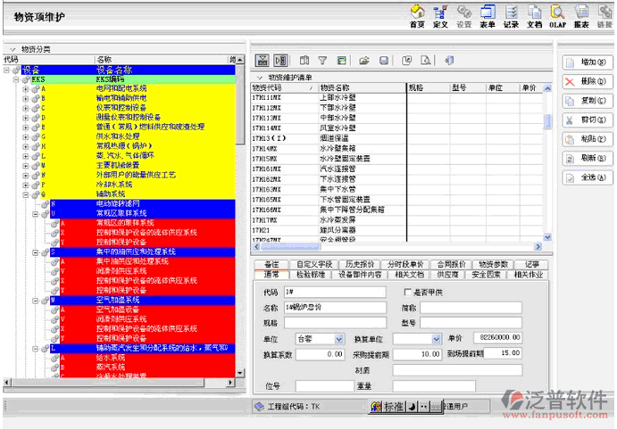Click the 首页 home icon

click(x=416, y=16)
